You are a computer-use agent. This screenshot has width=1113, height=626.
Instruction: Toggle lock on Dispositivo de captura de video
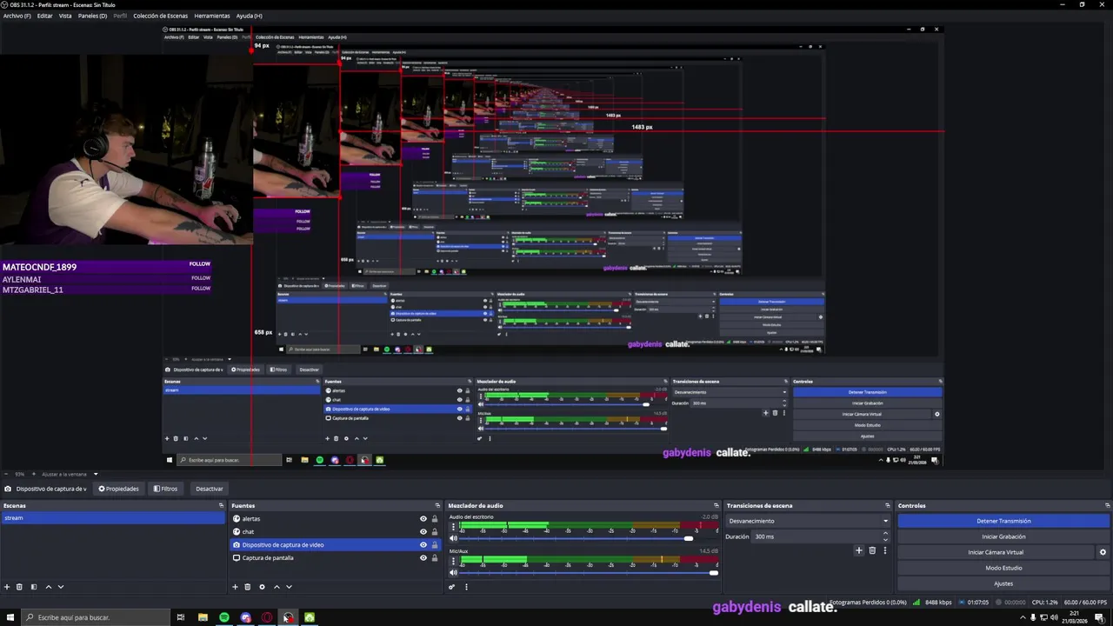coord(435,545)
